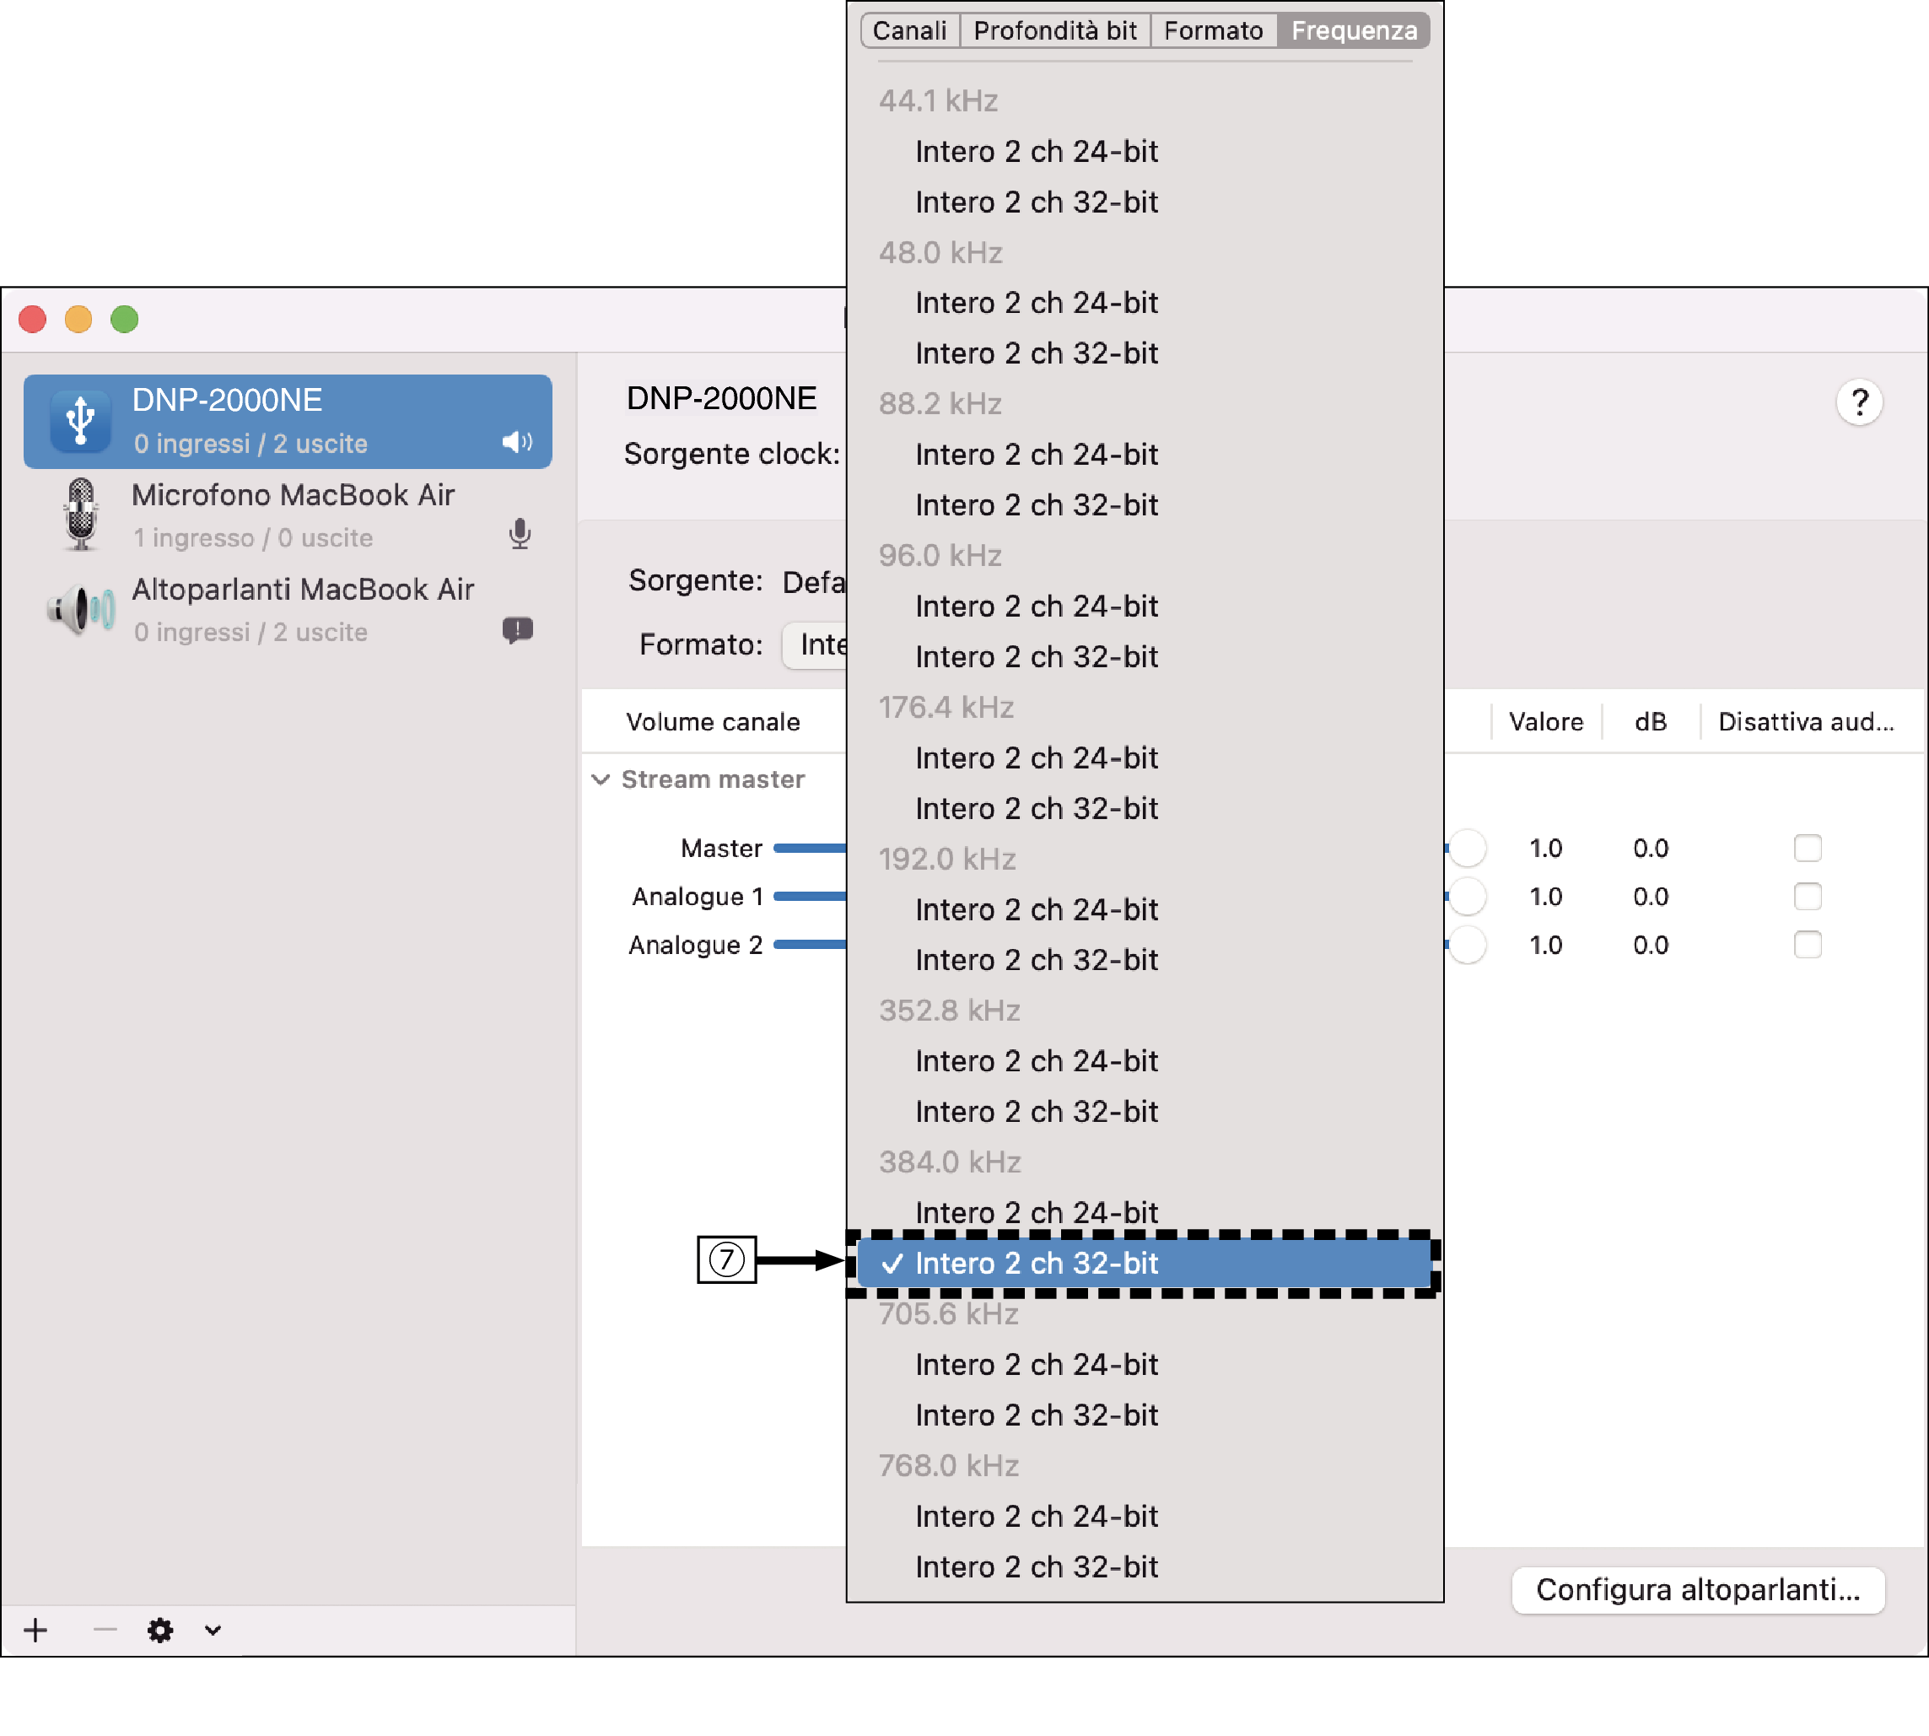Click the alert sound icon beside Altoparlanti MacBook Air

pos(518,629)
